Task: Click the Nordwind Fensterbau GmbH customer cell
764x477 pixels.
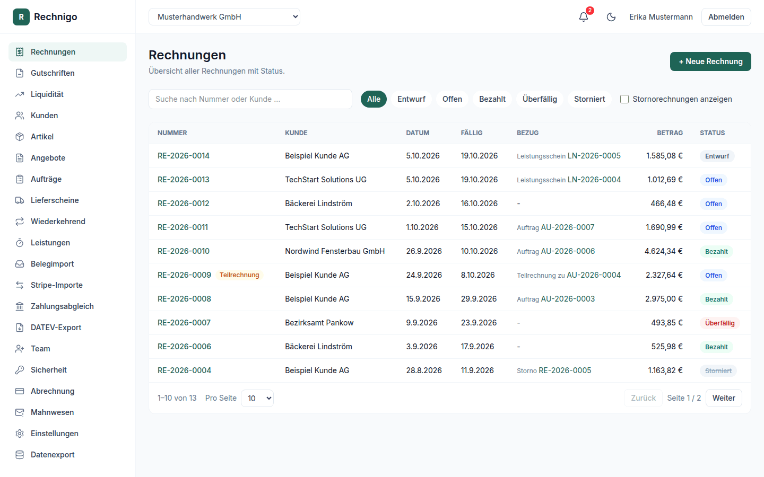Action: [335, 251]
